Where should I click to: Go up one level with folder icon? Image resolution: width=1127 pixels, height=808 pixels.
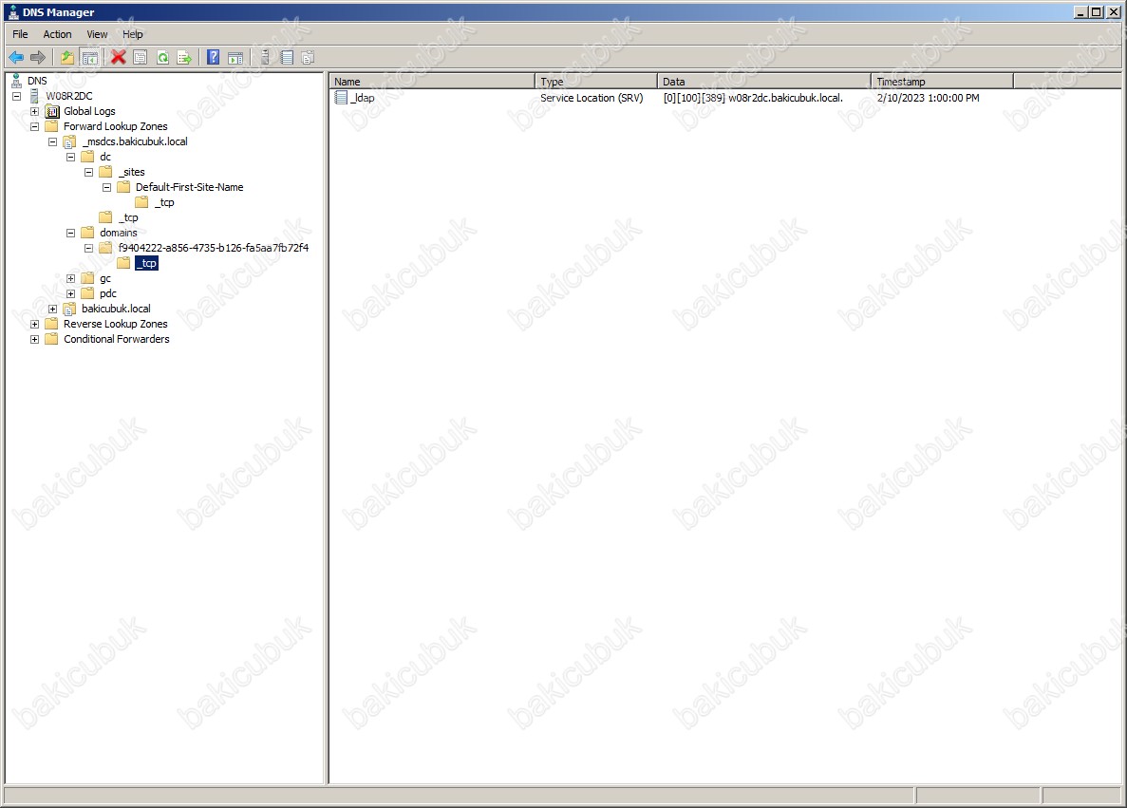coord(66,58)
